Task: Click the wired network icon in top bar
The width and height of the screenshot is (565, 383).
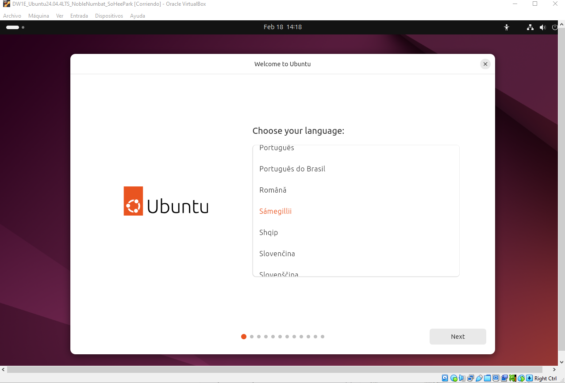Action: pos(530,27)
